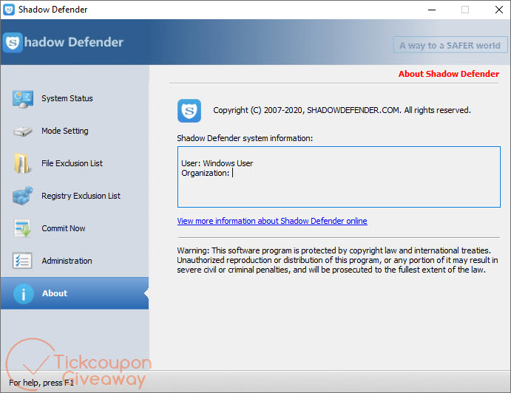Click the 'A way to a SAFER world' banner
511x393 pixels.
450,45
